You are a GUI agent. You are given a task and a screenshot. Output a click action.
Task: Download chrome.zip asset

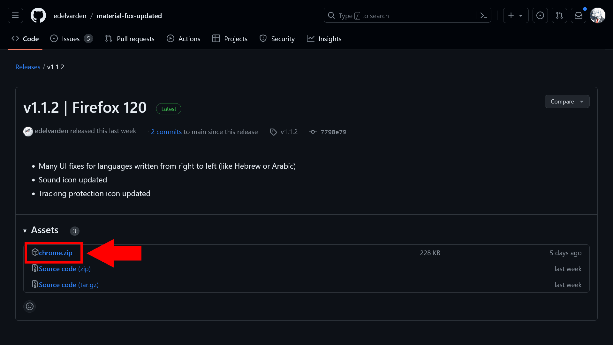coord(56,253)
